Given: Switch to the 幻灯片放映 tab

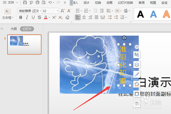Looking at the screenshot, I should [x=125, y=3].
